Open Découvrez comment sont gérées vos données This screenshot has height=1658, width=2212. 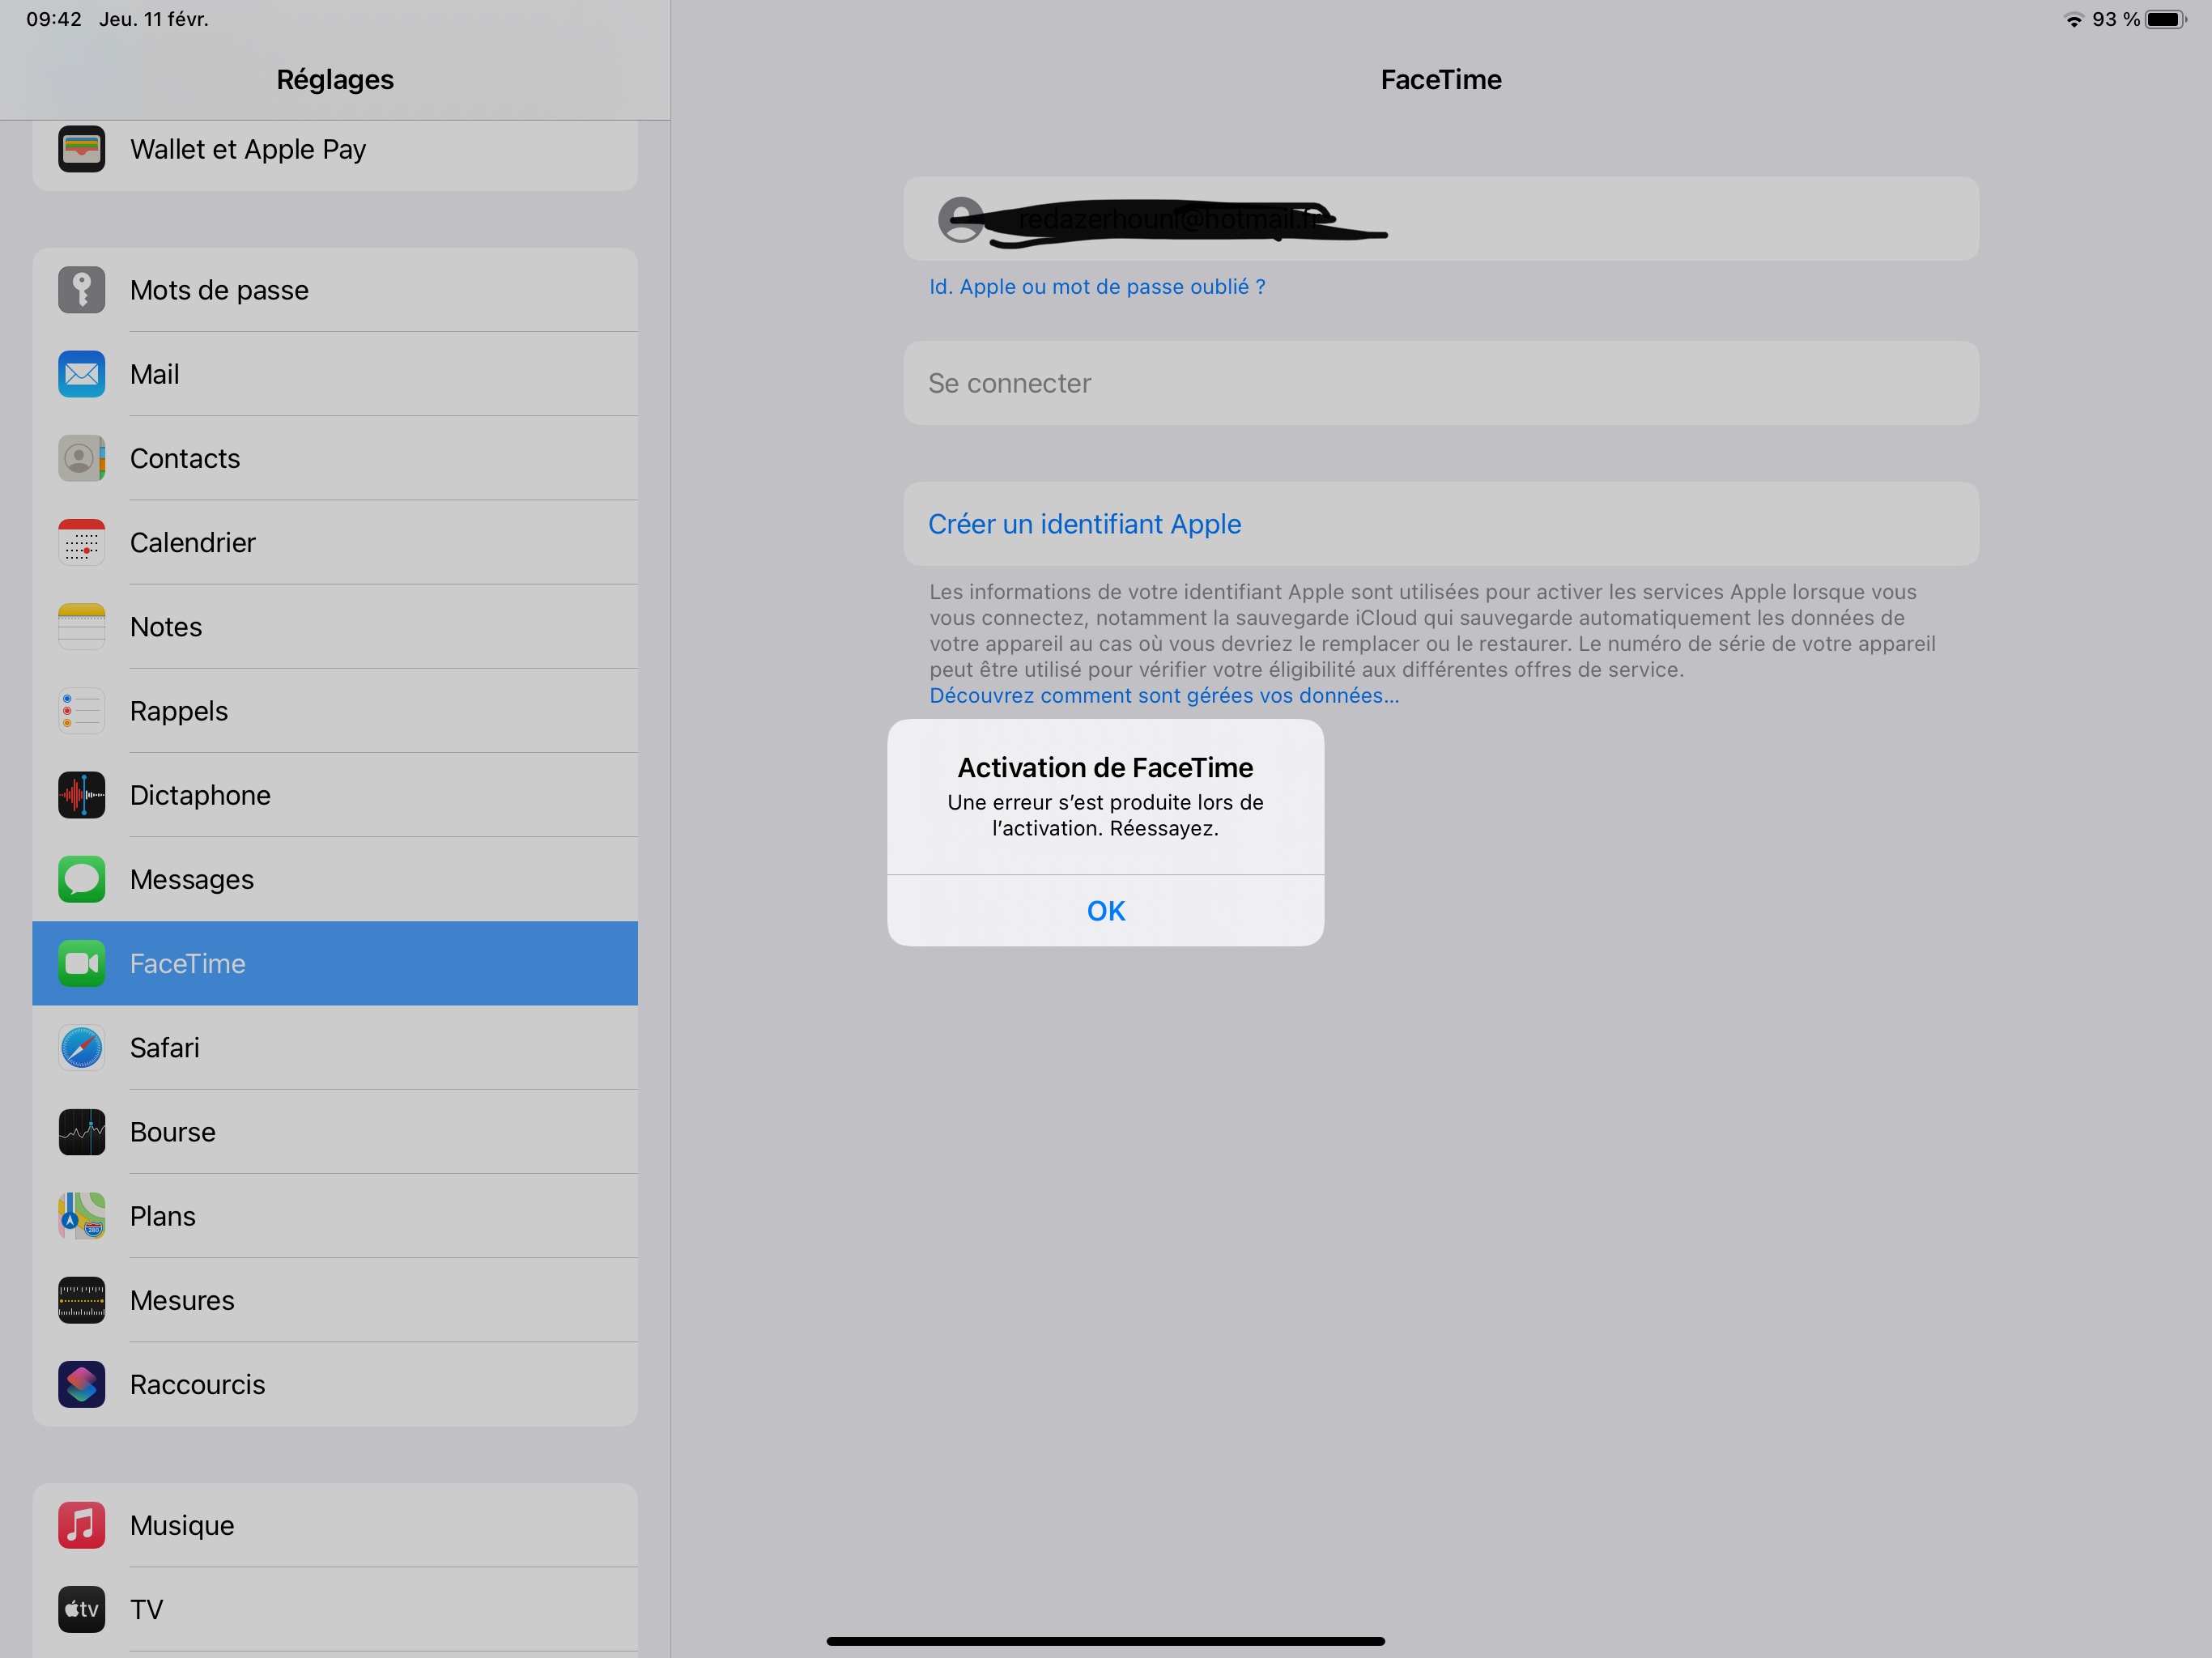pyautogui.click(x=1163, y=696)
